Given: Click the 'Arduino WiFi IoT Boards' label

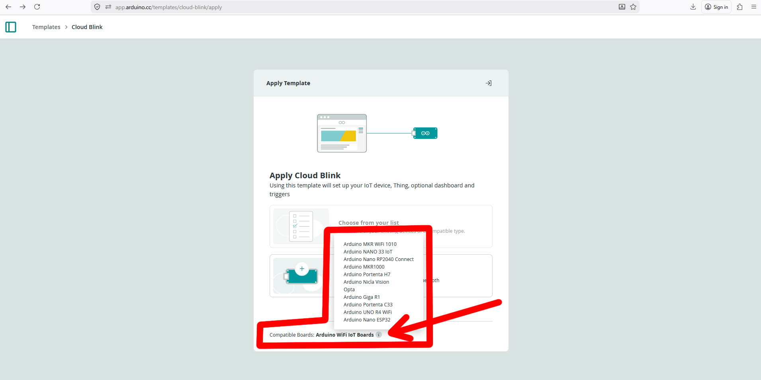Looking at the screenshot, I should click(x=345, y=335).
